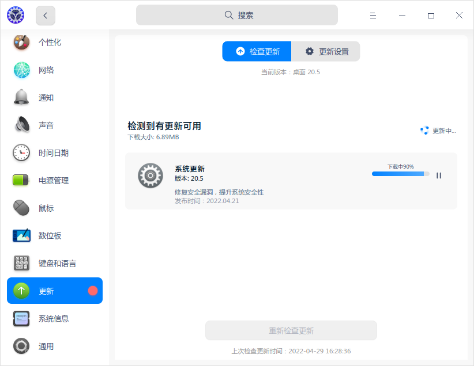Click the 重新检查更新 button
The width and height of the screenshot is (474, 366).
coord(291,330)
